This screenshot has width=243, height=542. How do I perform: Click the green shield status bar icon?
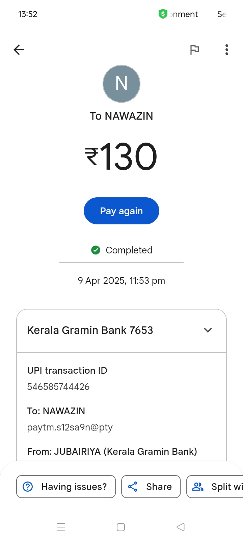coord(163,14)
